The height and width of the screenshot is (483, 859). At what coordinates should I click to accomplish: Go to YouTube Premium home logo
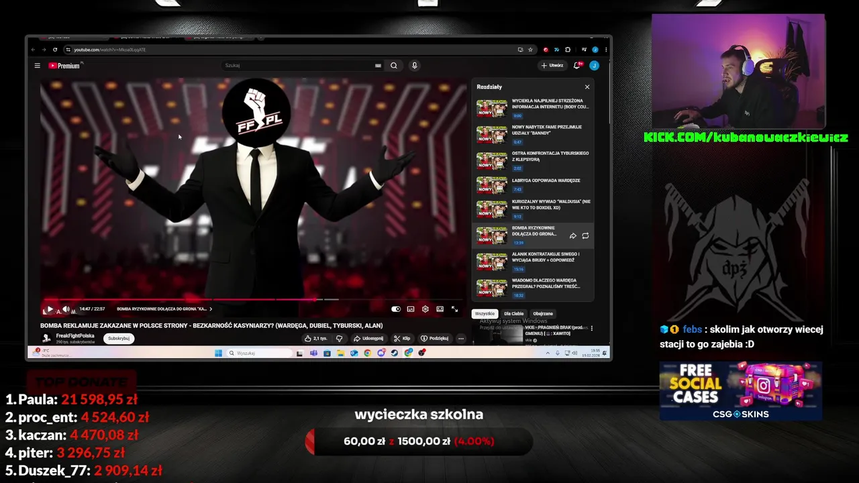[64, 66]
